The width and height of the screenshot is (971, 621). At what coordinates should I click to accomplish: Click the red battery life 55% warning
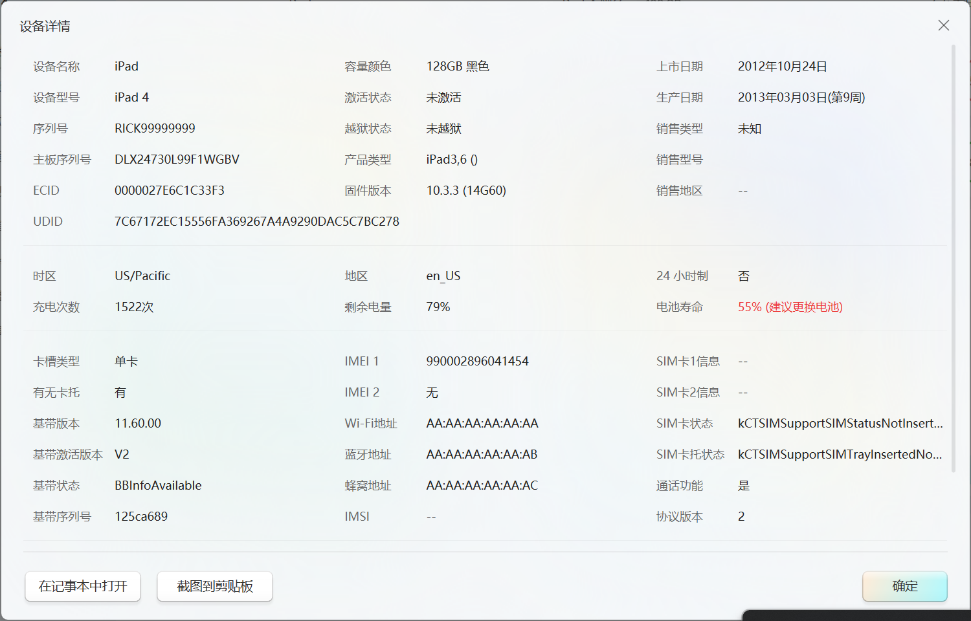pyautogui.click(x=790, y=307)
